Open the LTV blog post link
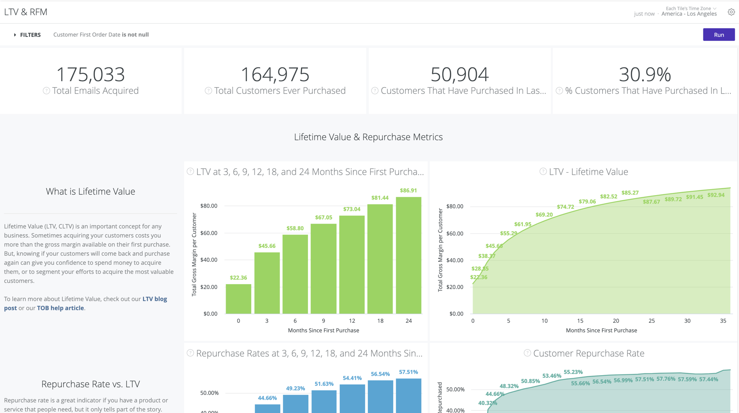 pos(154,299)
